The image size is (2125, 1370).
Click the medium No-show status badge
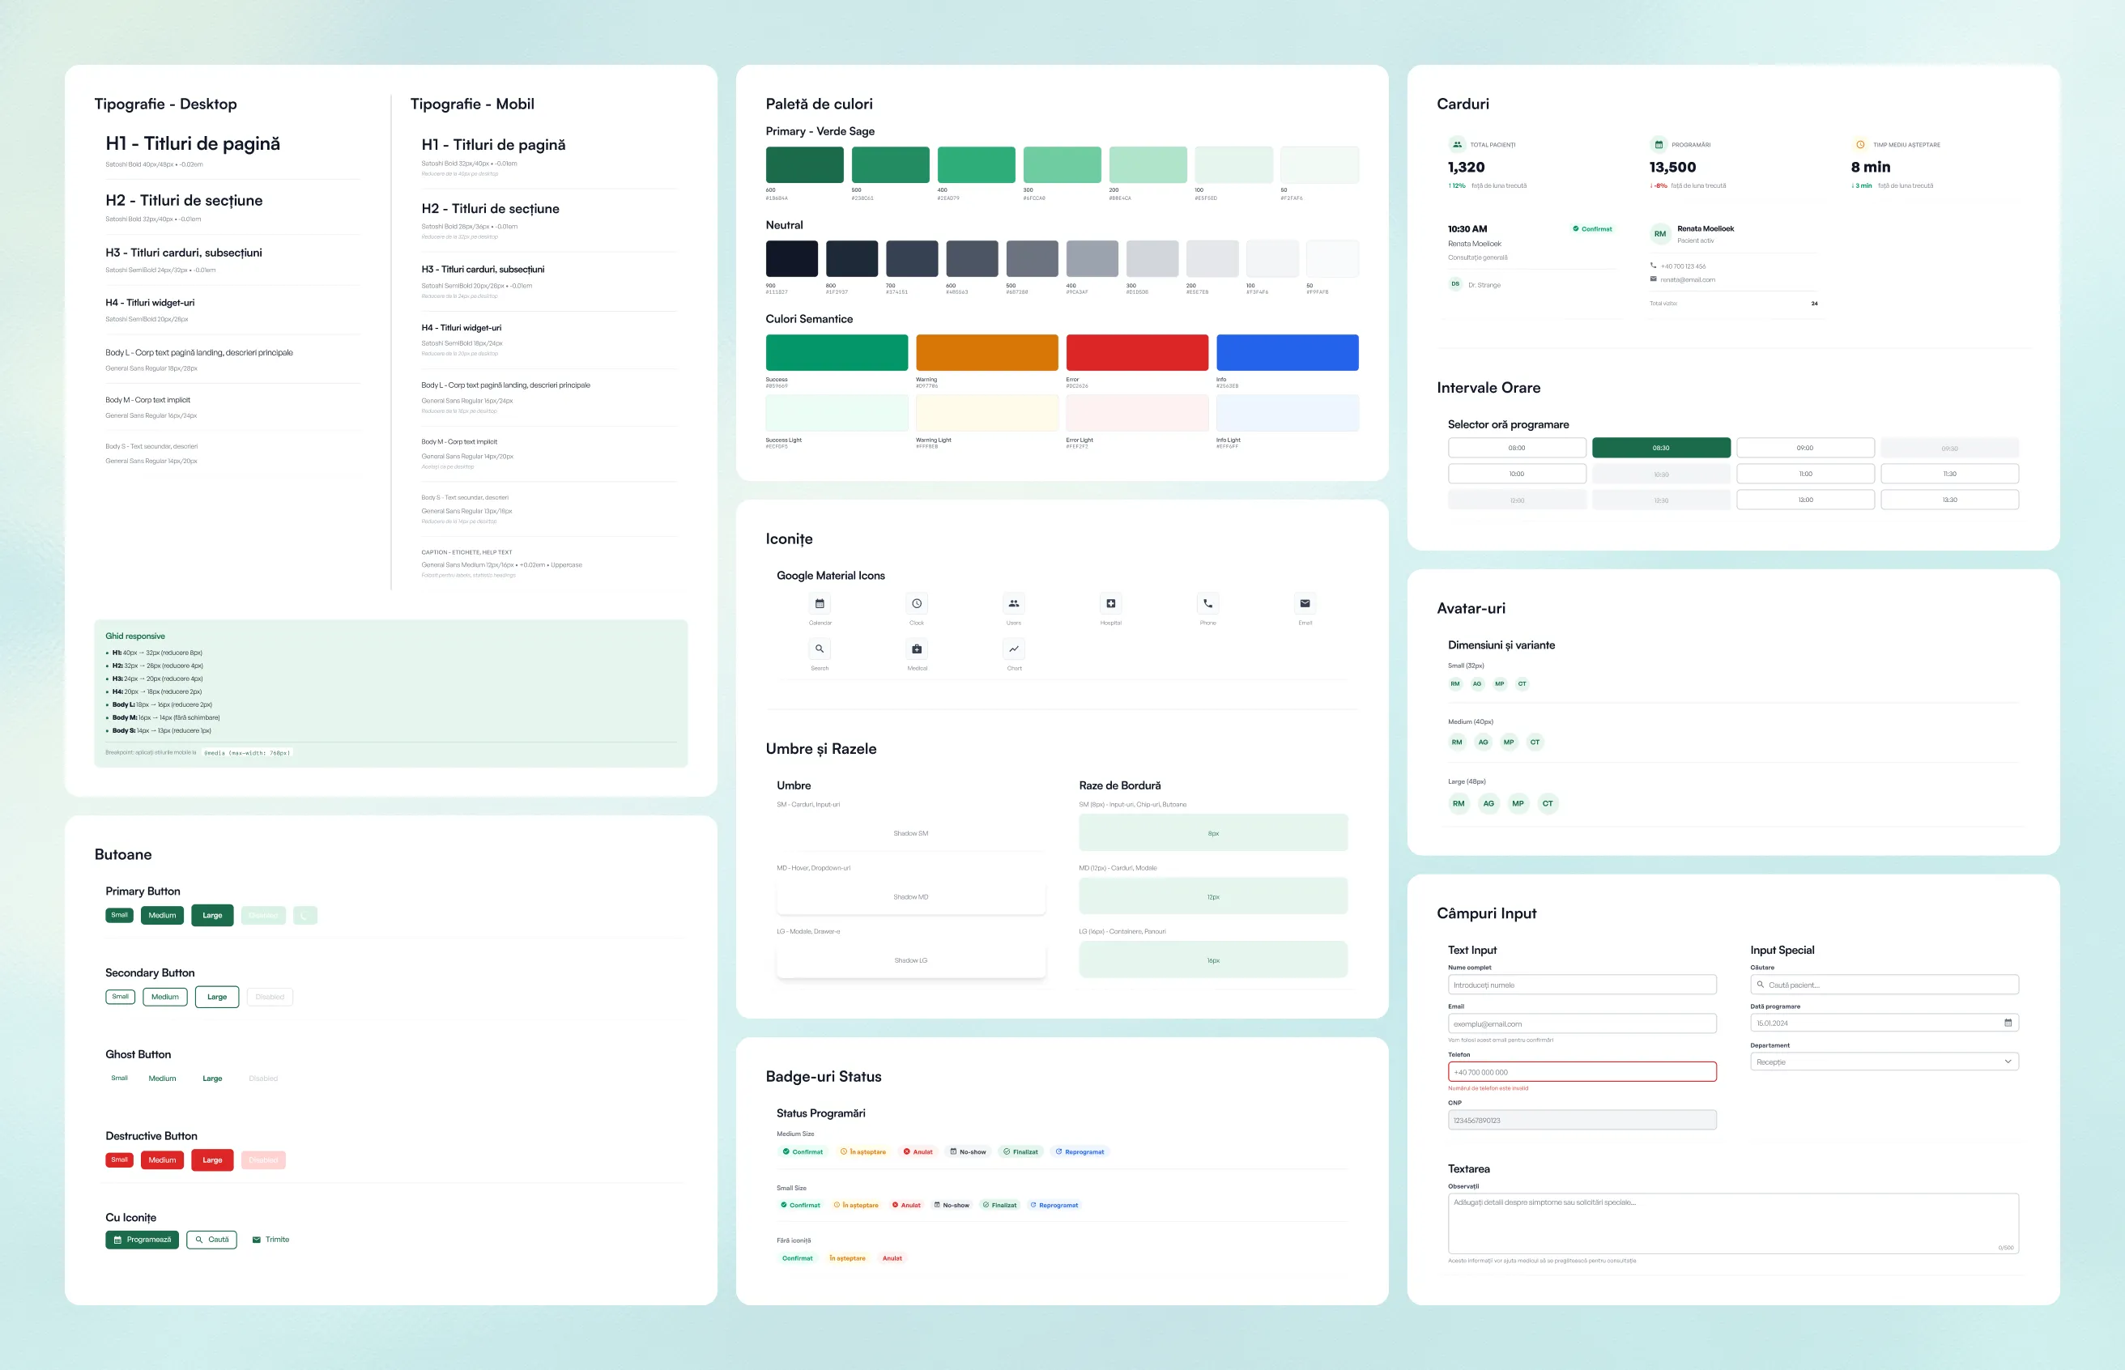(x=968, y=1151)
